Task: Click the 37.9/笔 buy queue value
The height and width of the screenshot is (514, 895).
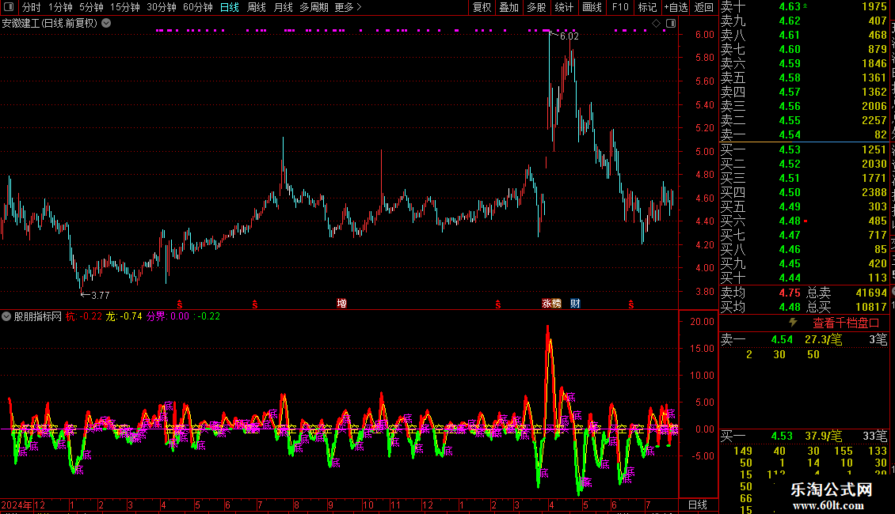Action: 823,436
